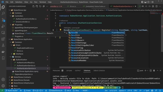The image size is (163, 92).
Task: Open the Extensions view
Action: 3,39
